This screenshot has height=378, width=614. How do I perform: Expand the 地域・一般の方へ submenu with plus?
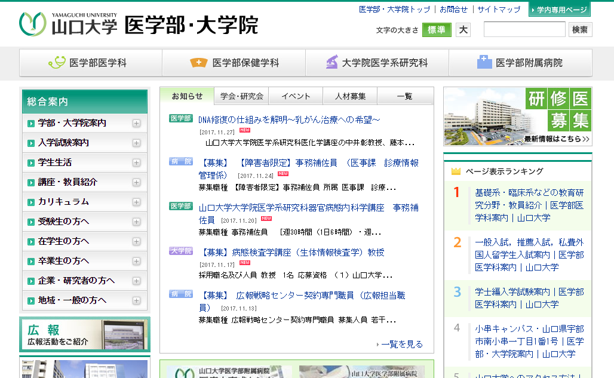coord(136,300)
